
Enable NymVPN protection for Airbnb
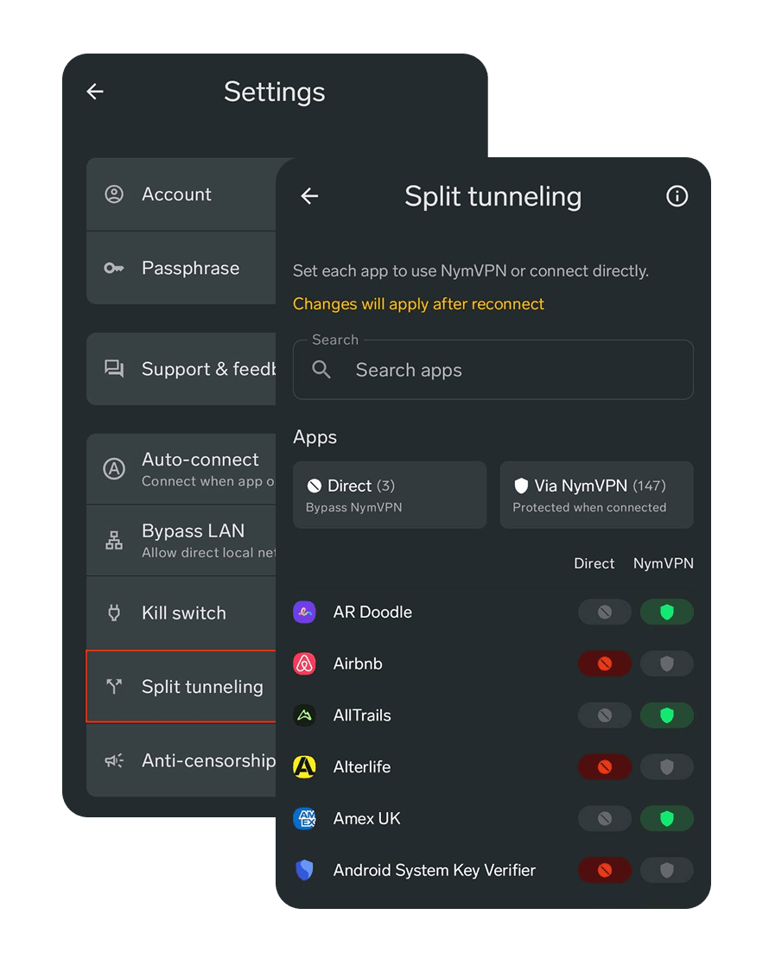(x=666, y=664)
